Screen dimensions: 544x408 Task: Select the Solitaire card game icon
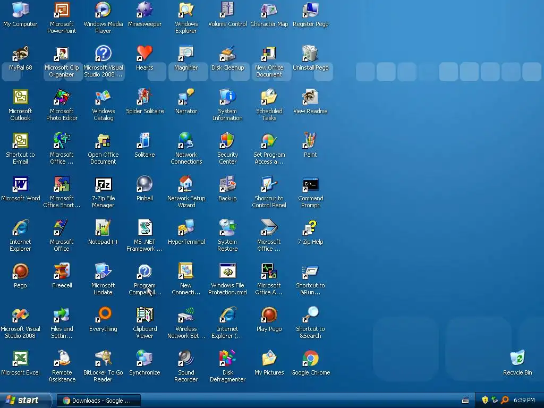(x=144, y=140)
